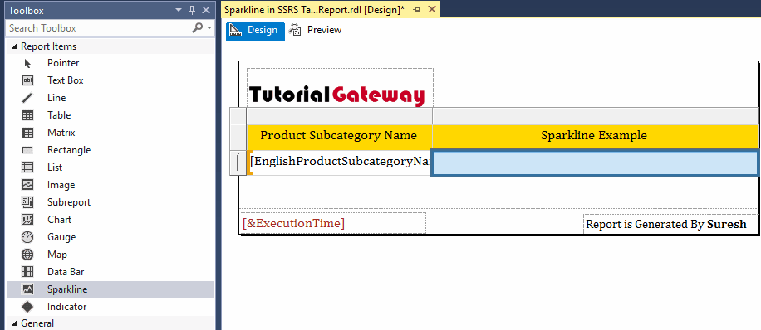Toggle auto-hide pin on Toolbox panel
Screen dimensions: 761x330
coord(193,10)
